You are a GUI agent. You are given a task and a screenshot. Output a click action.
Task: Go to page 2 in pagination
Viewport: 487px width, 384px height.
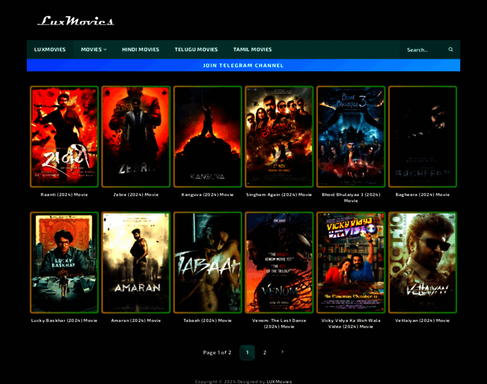coord(265,353)
